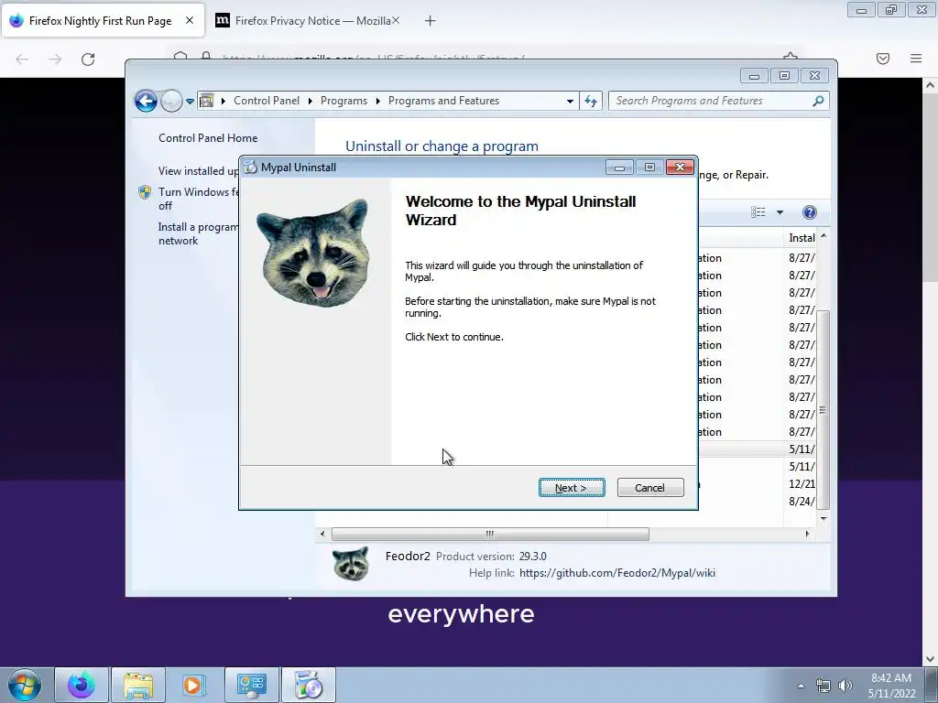Cancel the Mypal Uninstall wizard
This screenshot has height=703, width=938.
[650, 488]
